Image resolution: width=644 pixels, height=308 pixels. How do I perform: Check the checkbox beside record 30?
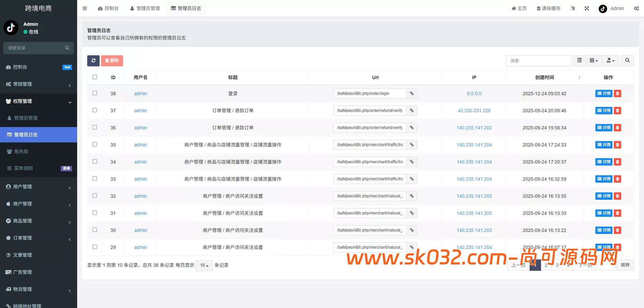pos(95,230)
